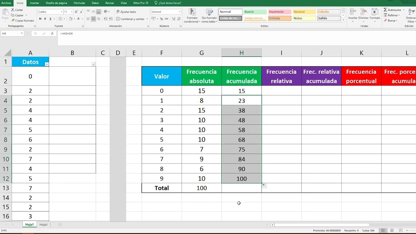Open Formato condicional menu
This screenshot has height=234, width=416.
192,16
